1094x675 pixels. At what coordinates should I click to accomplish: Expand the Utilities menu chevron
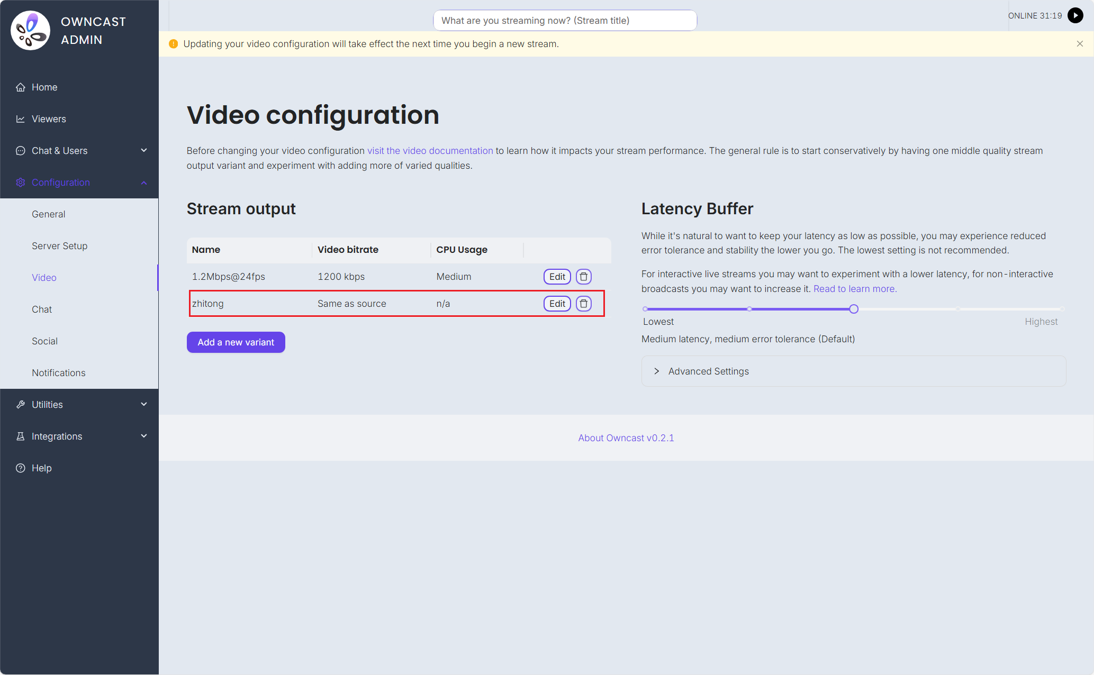[x=144, y=405]
